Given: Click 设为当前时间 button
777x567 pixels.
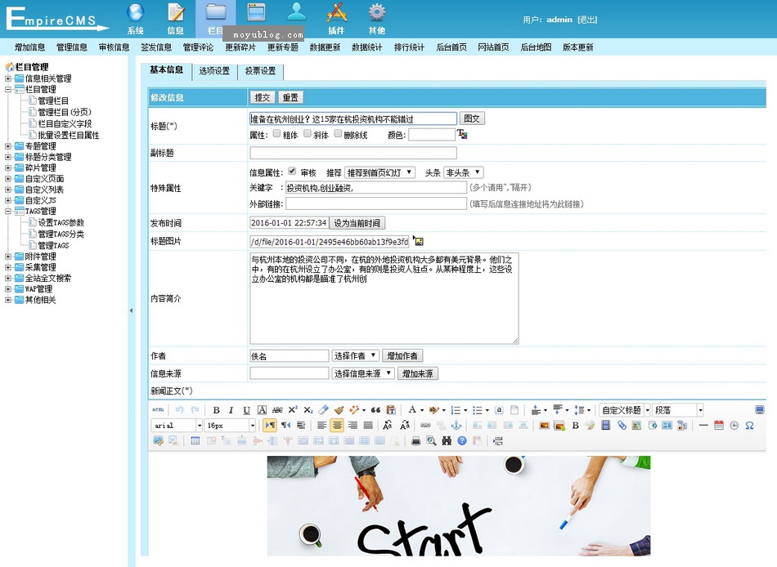Looking at the screenshot, I should point(357,223).
